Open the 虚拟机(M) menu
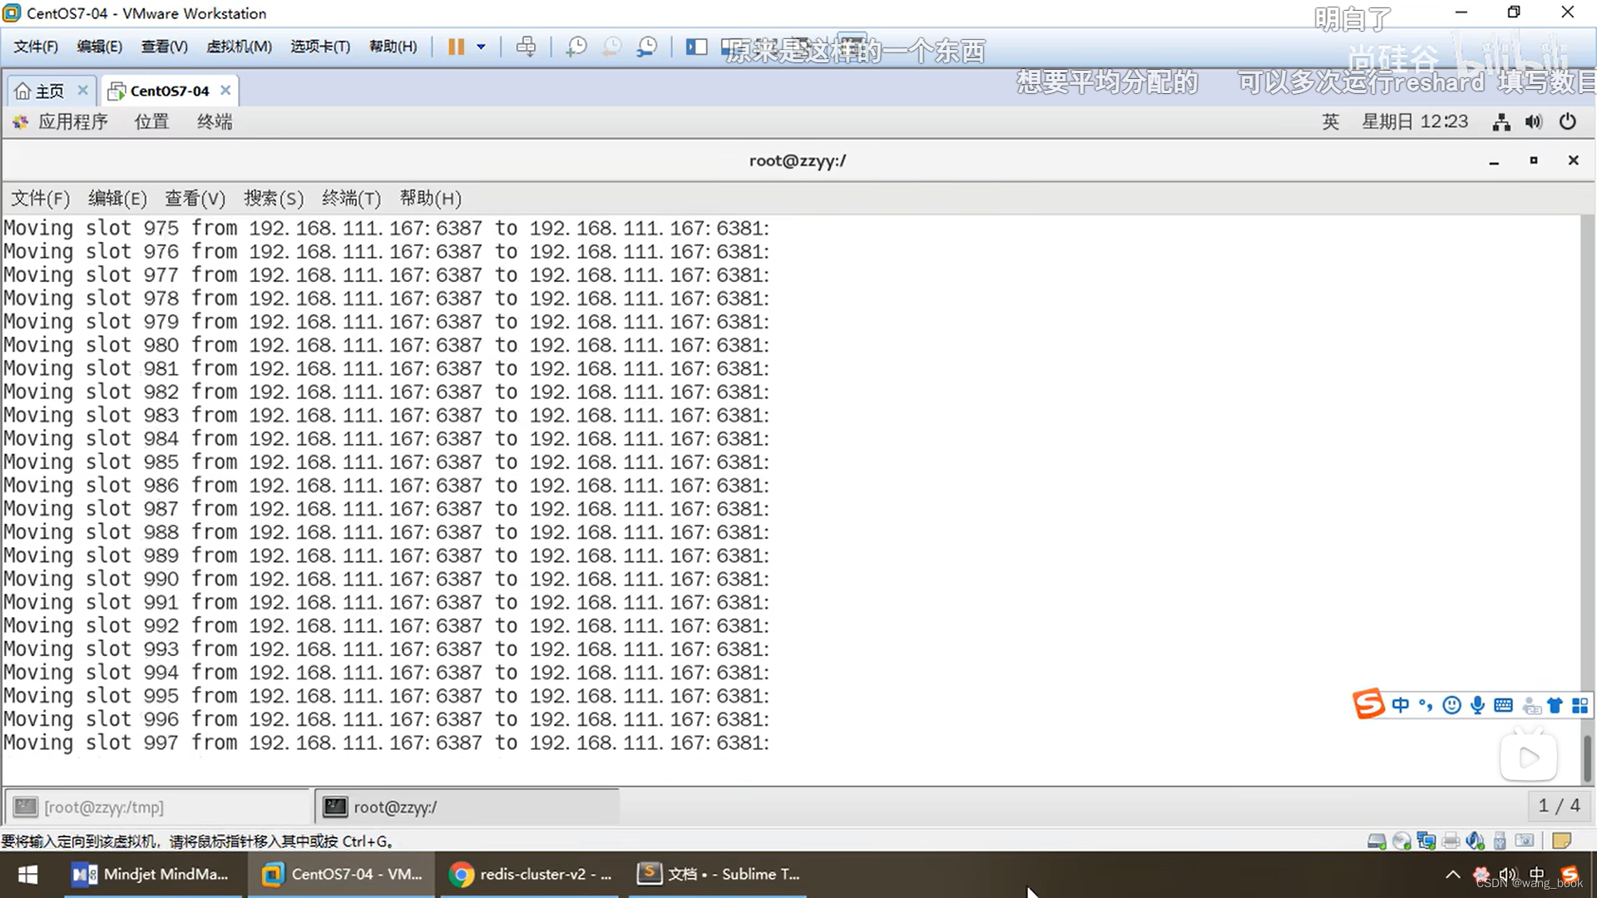The height and width of the screenshot is (898, 1597). [x=239, y=47]
